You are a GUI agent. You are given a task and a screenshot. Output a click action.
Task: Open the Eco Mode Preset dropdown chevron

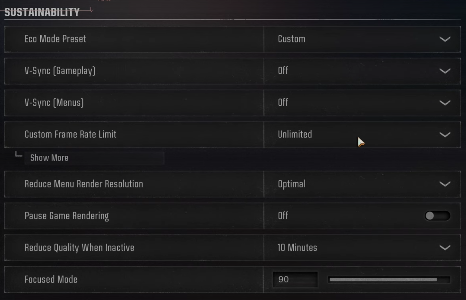pyautogui.click(x=445, y=39)
